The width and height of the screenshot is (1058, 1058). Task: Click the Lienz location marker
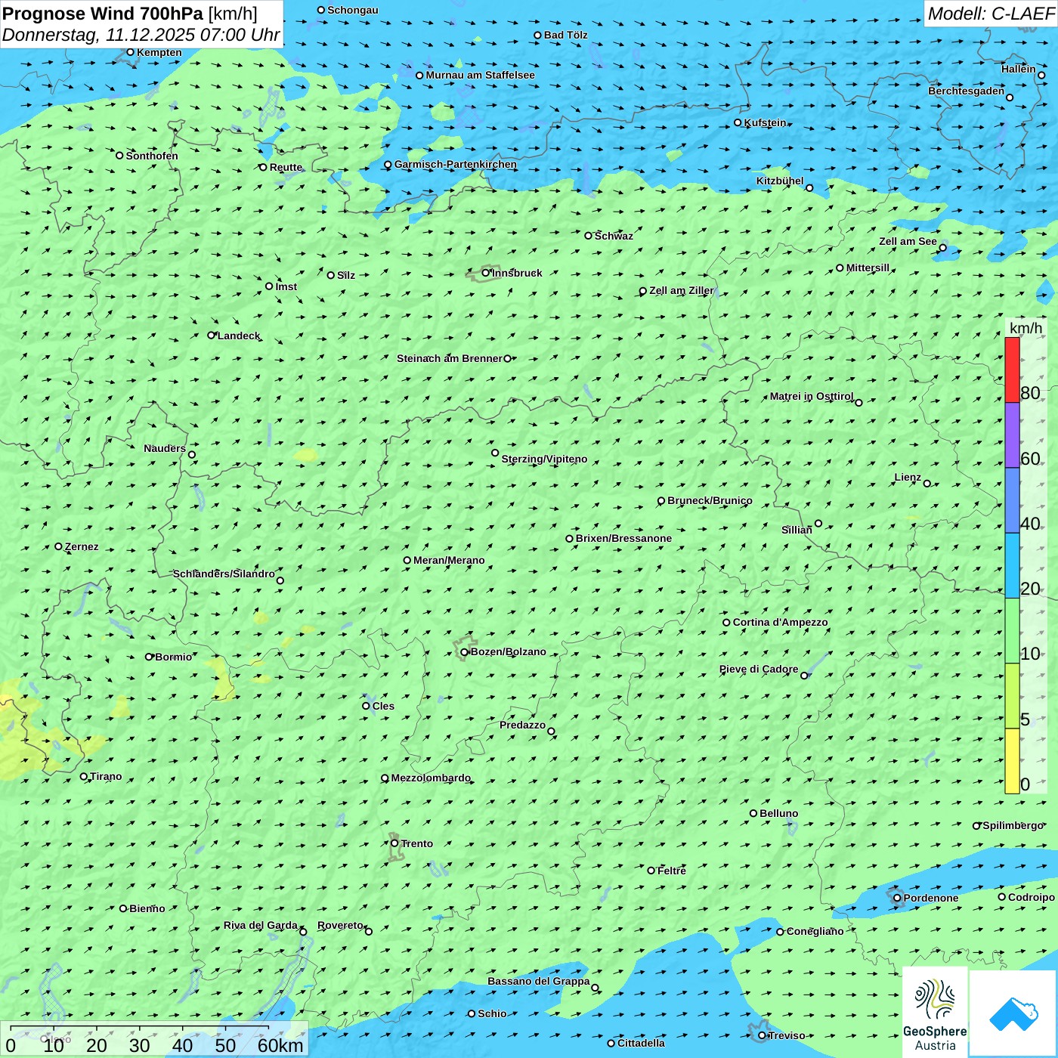[927, 484]
